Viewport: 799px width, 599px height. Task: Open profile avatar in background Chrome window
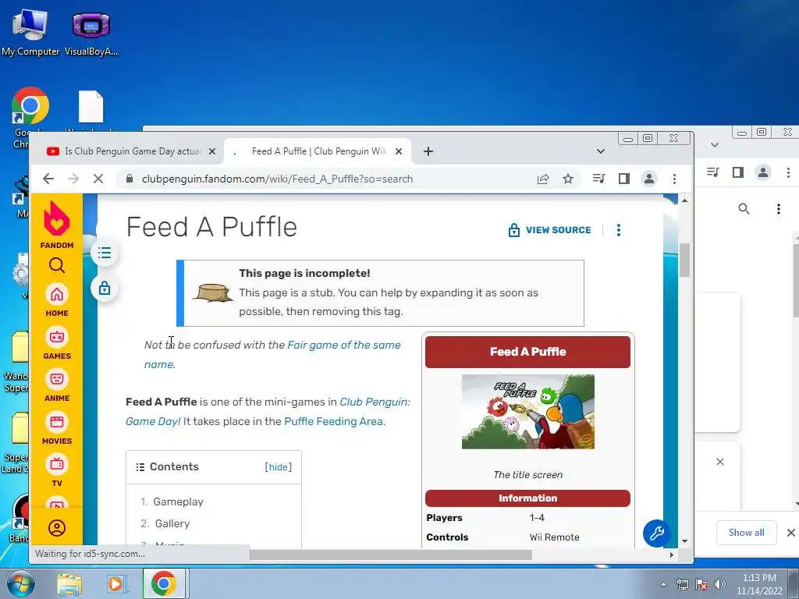763,172
